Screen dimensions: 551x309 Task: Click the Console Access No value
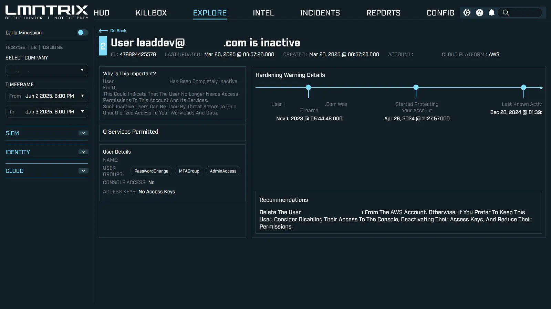(x=151, y=183)
